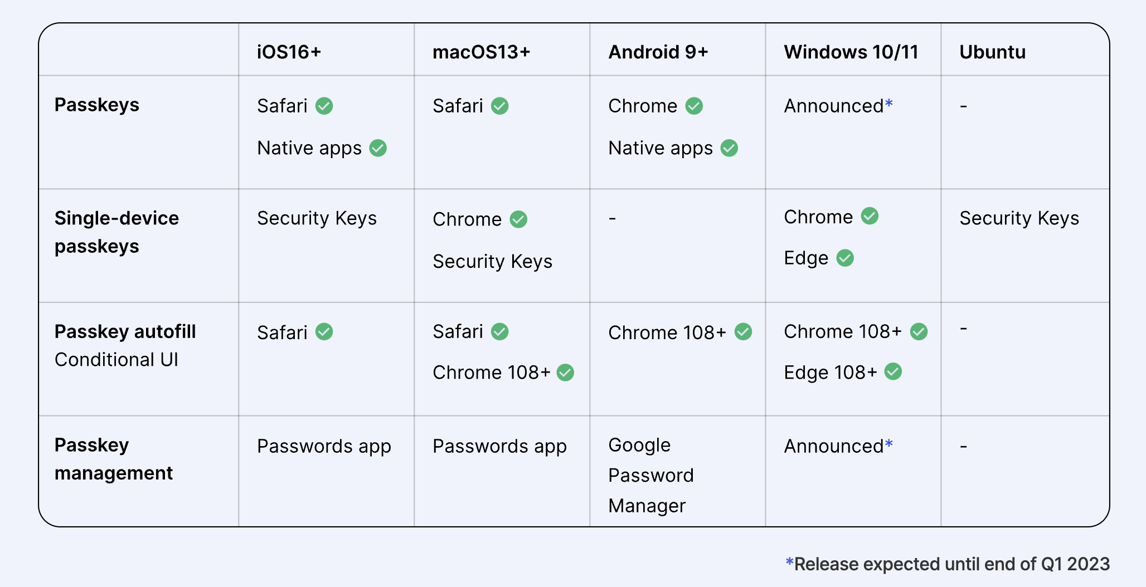Click checkmark beside Android Native apps
This screenshot has width=1146, height=587.
tap(729, 148)
